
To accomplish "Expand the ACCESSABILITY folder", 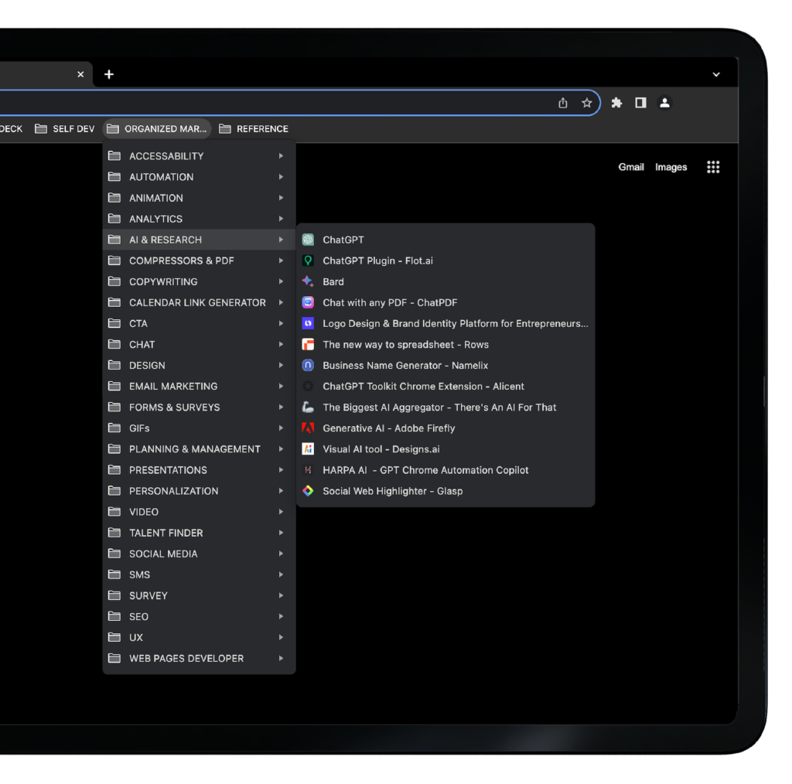I will (199, 156).
